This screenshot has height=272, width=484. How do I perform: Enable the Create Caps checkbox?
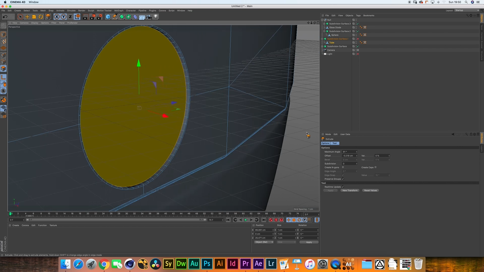pos(375,167)
